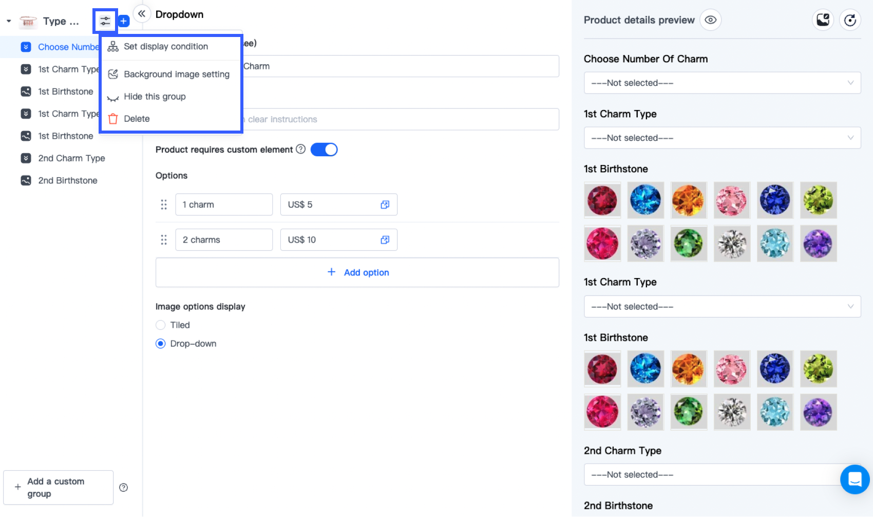
Task: Open the chat support bubble bottom right
Action: coord(855,479)
